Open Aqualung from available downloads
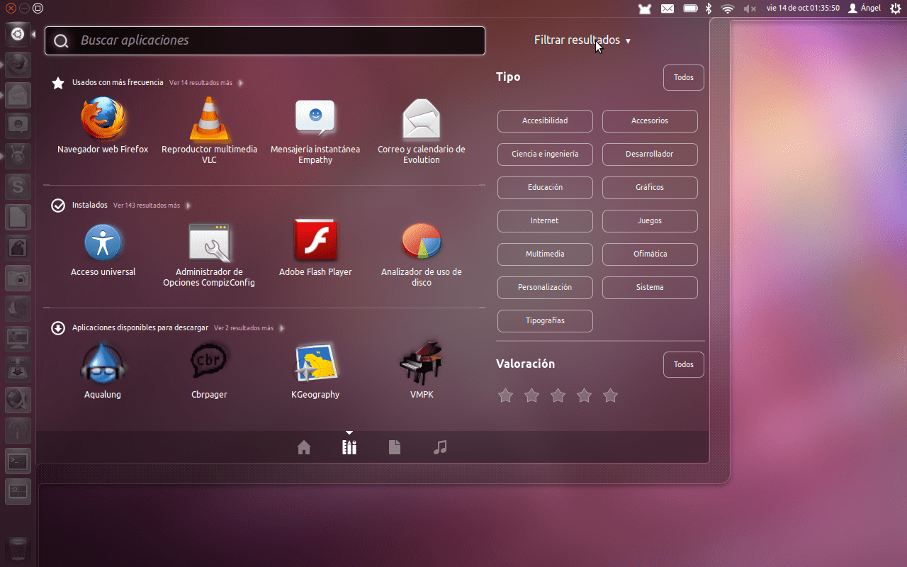Screen dimensions: 907x567 pyautogui.click(x=103, y=364)
